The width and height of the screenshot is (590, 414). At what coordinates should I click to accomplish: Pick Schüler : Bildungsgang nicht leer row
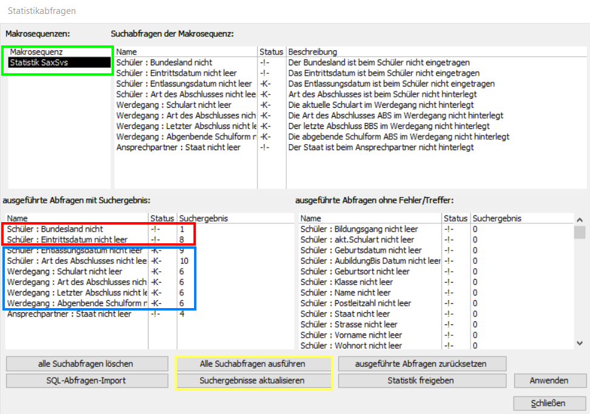(x=359, y=229)
